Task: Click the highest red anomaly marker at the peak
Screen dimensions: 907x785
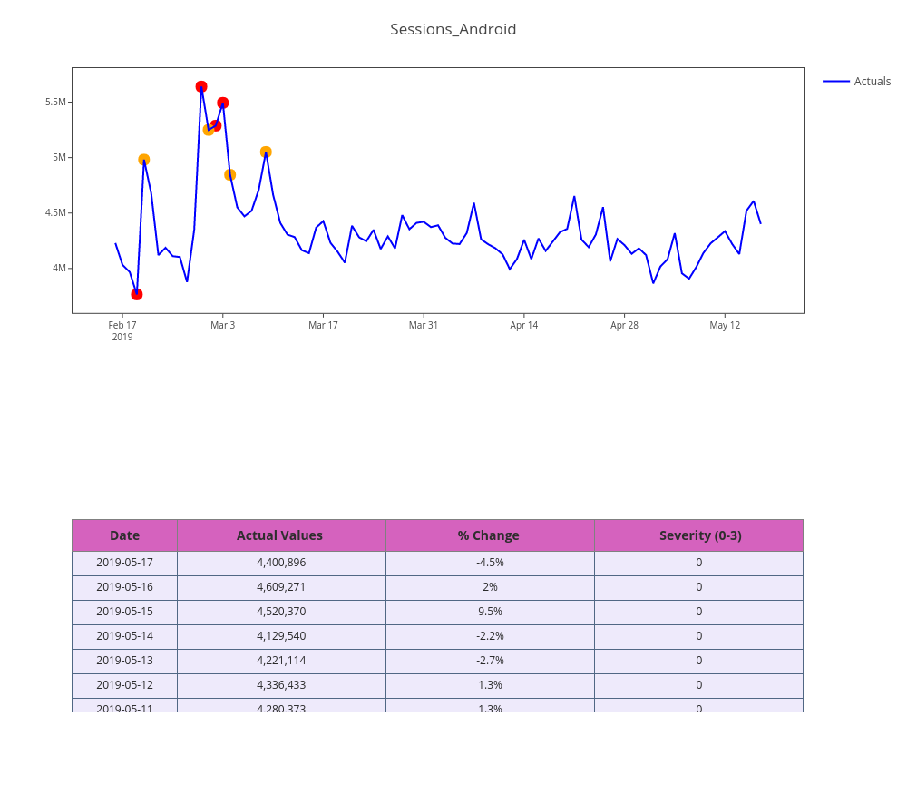Action: pyautogui.click(x=201, y=87)
